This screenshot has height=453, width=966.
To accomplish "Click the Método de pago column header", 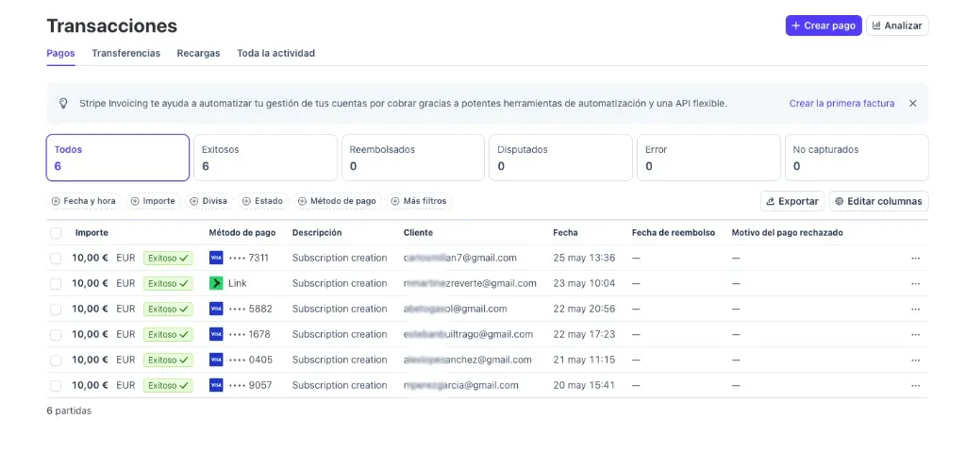I will coord(242,233).
